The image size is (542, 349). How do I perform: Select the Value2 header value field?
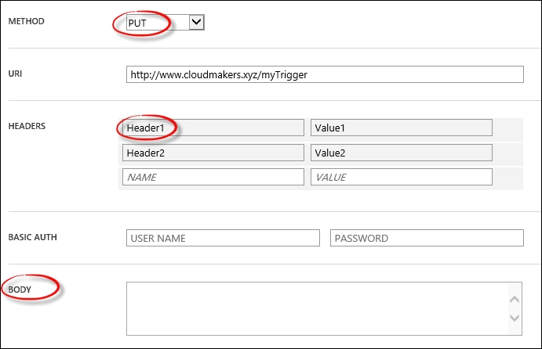(x=402, y=153)
